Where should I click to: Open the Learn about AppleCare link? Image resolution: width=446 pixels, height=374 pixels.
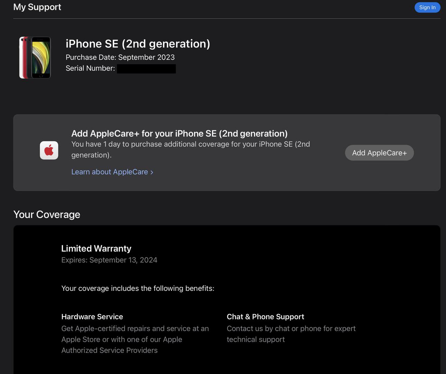[x=112, y=172]
